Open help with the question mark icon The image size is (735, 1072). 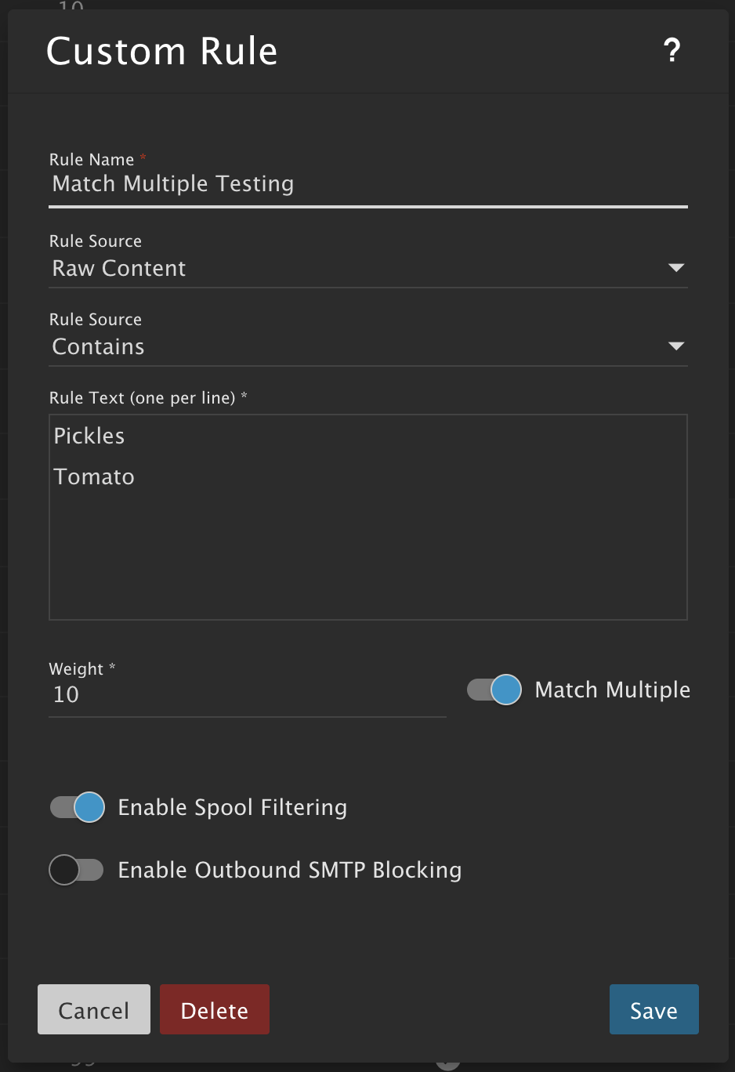click(x=672, y=51)
